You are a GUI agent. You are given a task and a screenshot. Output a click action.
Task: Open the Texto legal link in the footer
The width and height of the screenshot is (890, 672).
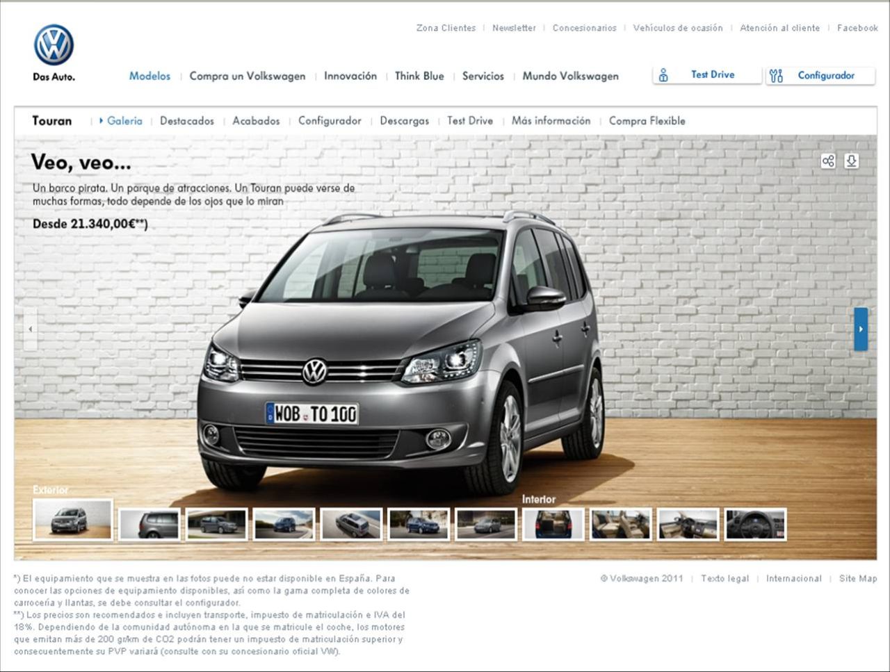click(725, 578)
